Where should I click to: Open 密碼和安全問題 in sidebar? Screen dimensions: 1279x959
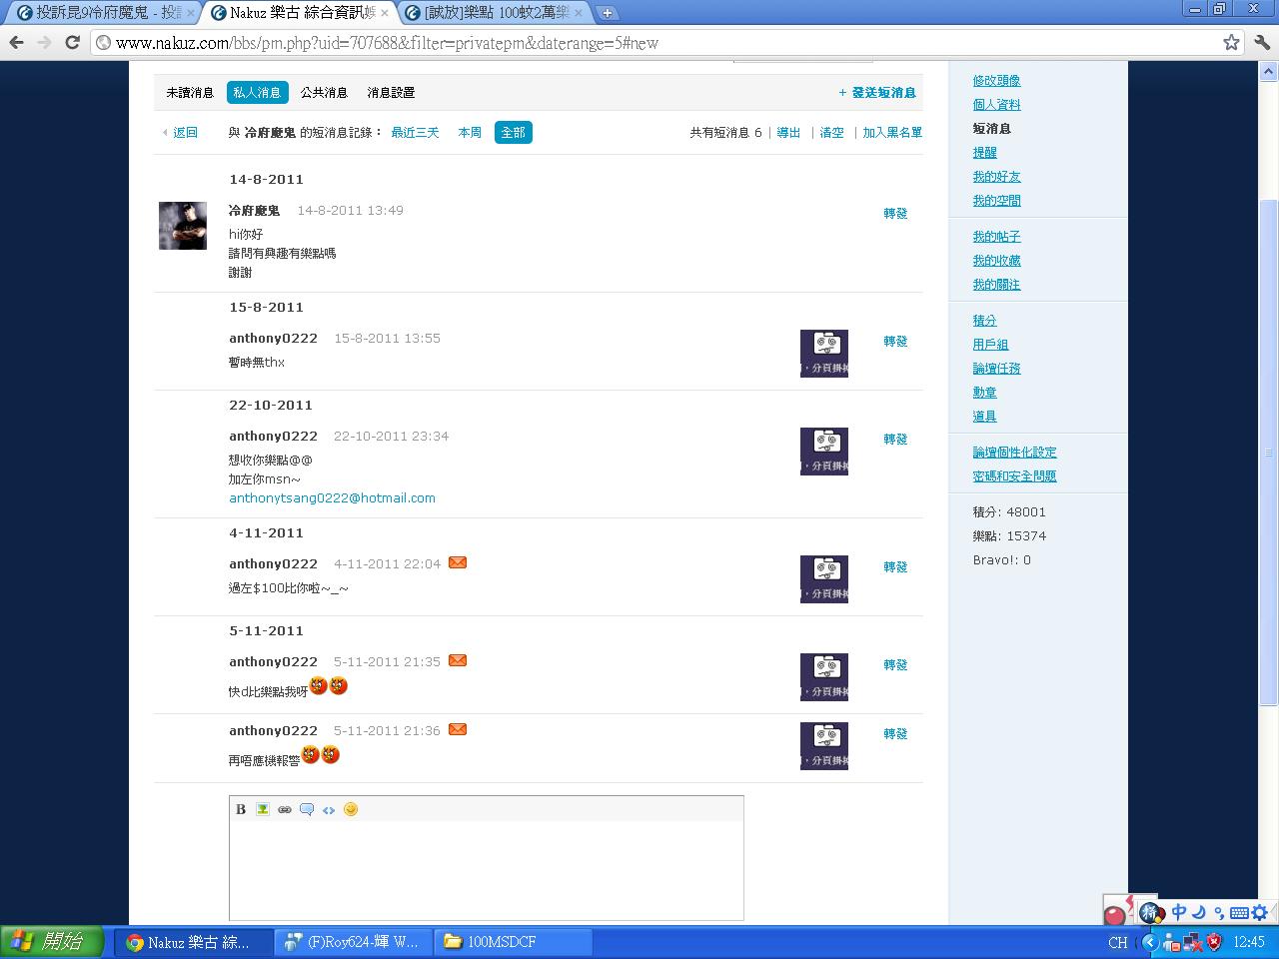[x=1014, y=476]
